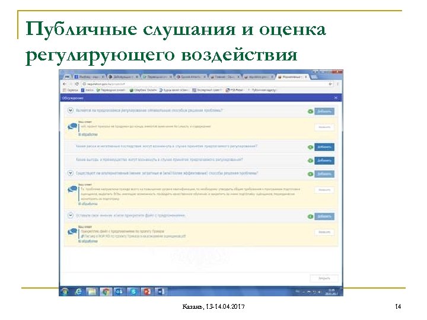The image size is (427, 320).
Task: Open the Курсы валют bookmark
Action: 174,90
